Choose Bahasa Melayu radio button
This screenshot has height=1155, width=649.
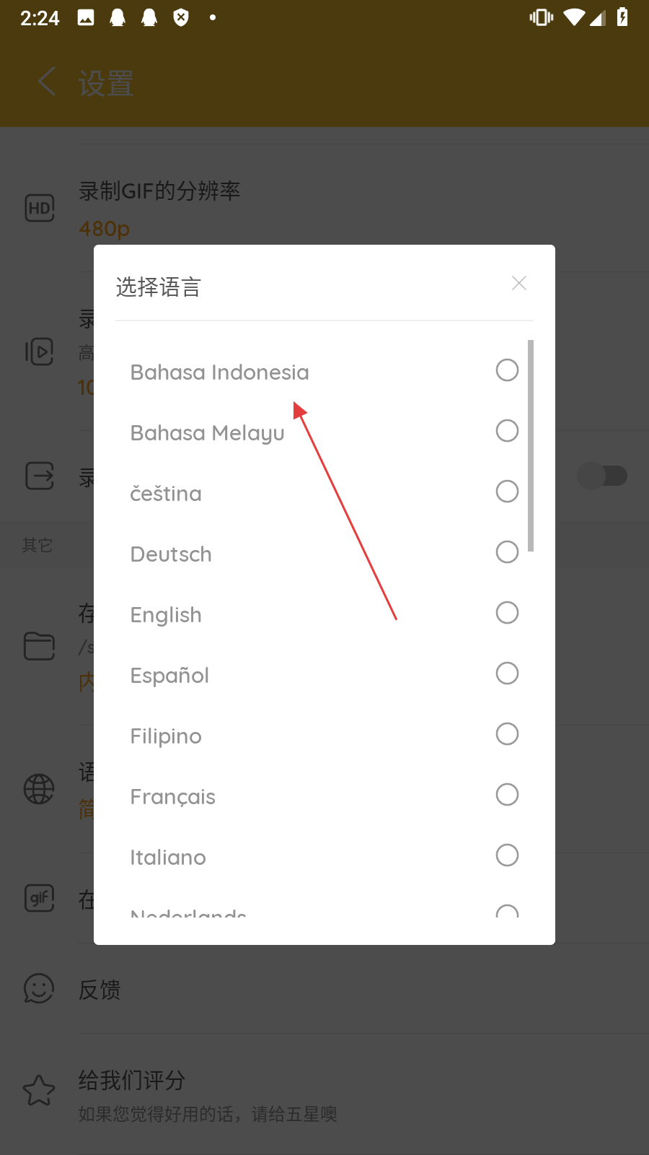pos(507,431)
